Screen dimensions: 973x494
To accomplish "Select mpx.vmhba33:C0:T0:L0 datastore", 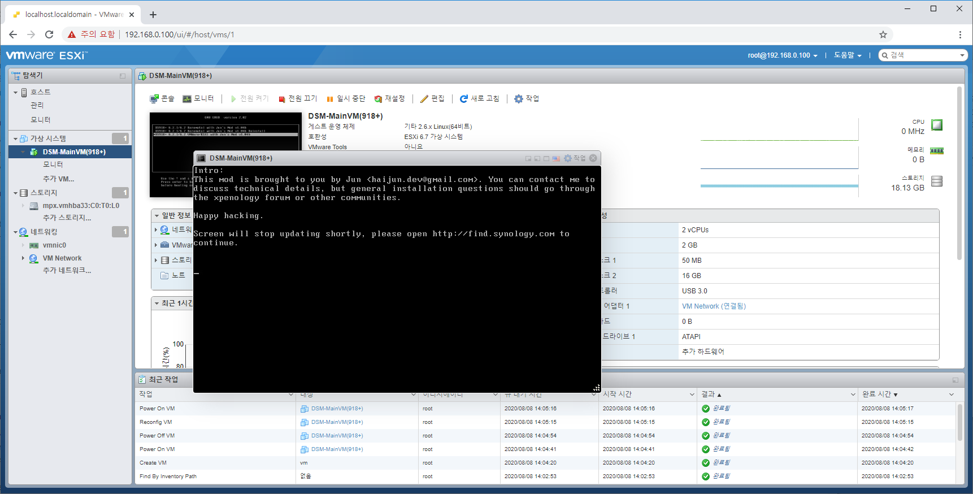I will (x=81, y=206).
